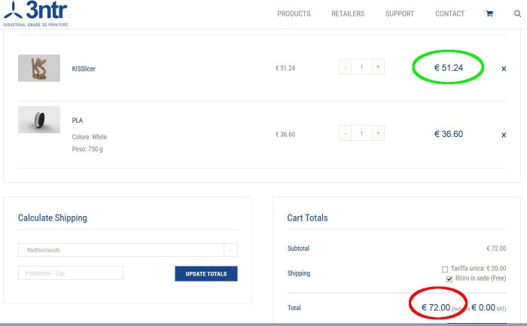
Task: Select the KISSlicer quantity field
Action: (x=361, y=67)
